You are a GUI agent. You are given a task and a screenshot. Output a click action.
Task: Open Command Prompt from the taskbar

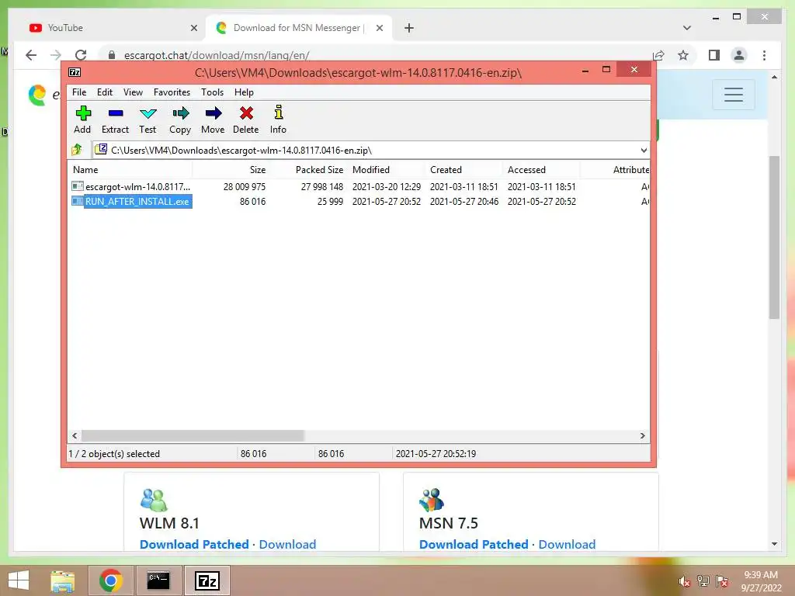158,580
